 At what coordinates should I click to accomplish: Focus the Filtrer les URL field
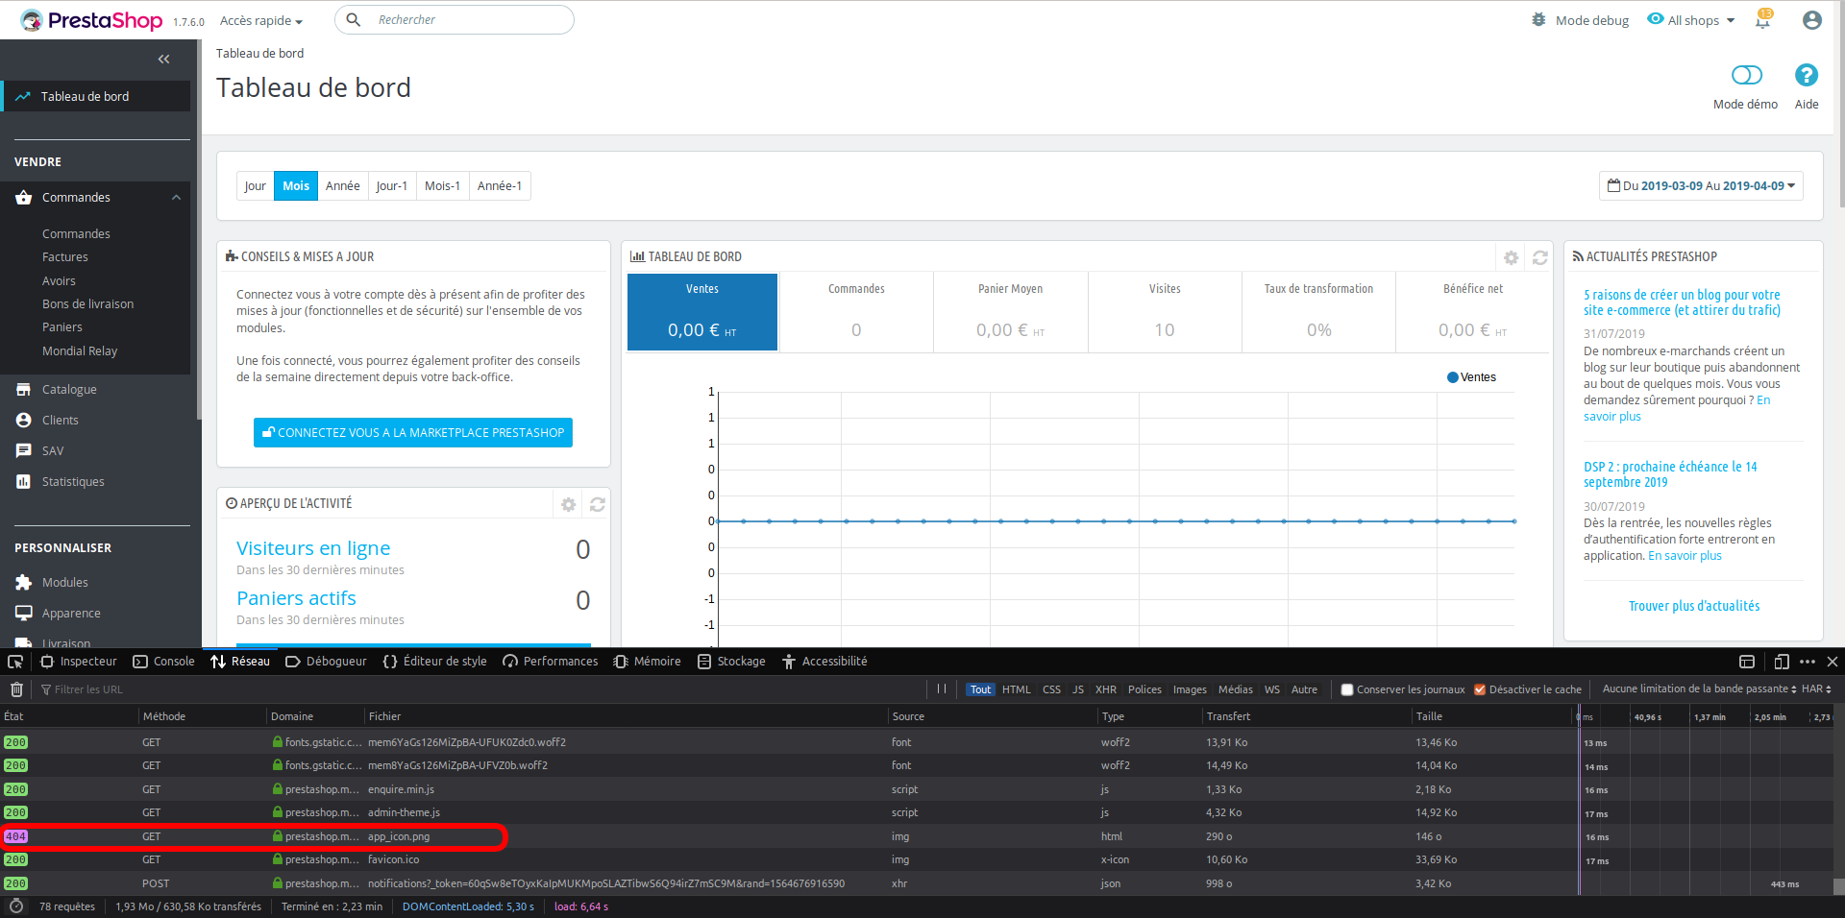click(480, 689)
